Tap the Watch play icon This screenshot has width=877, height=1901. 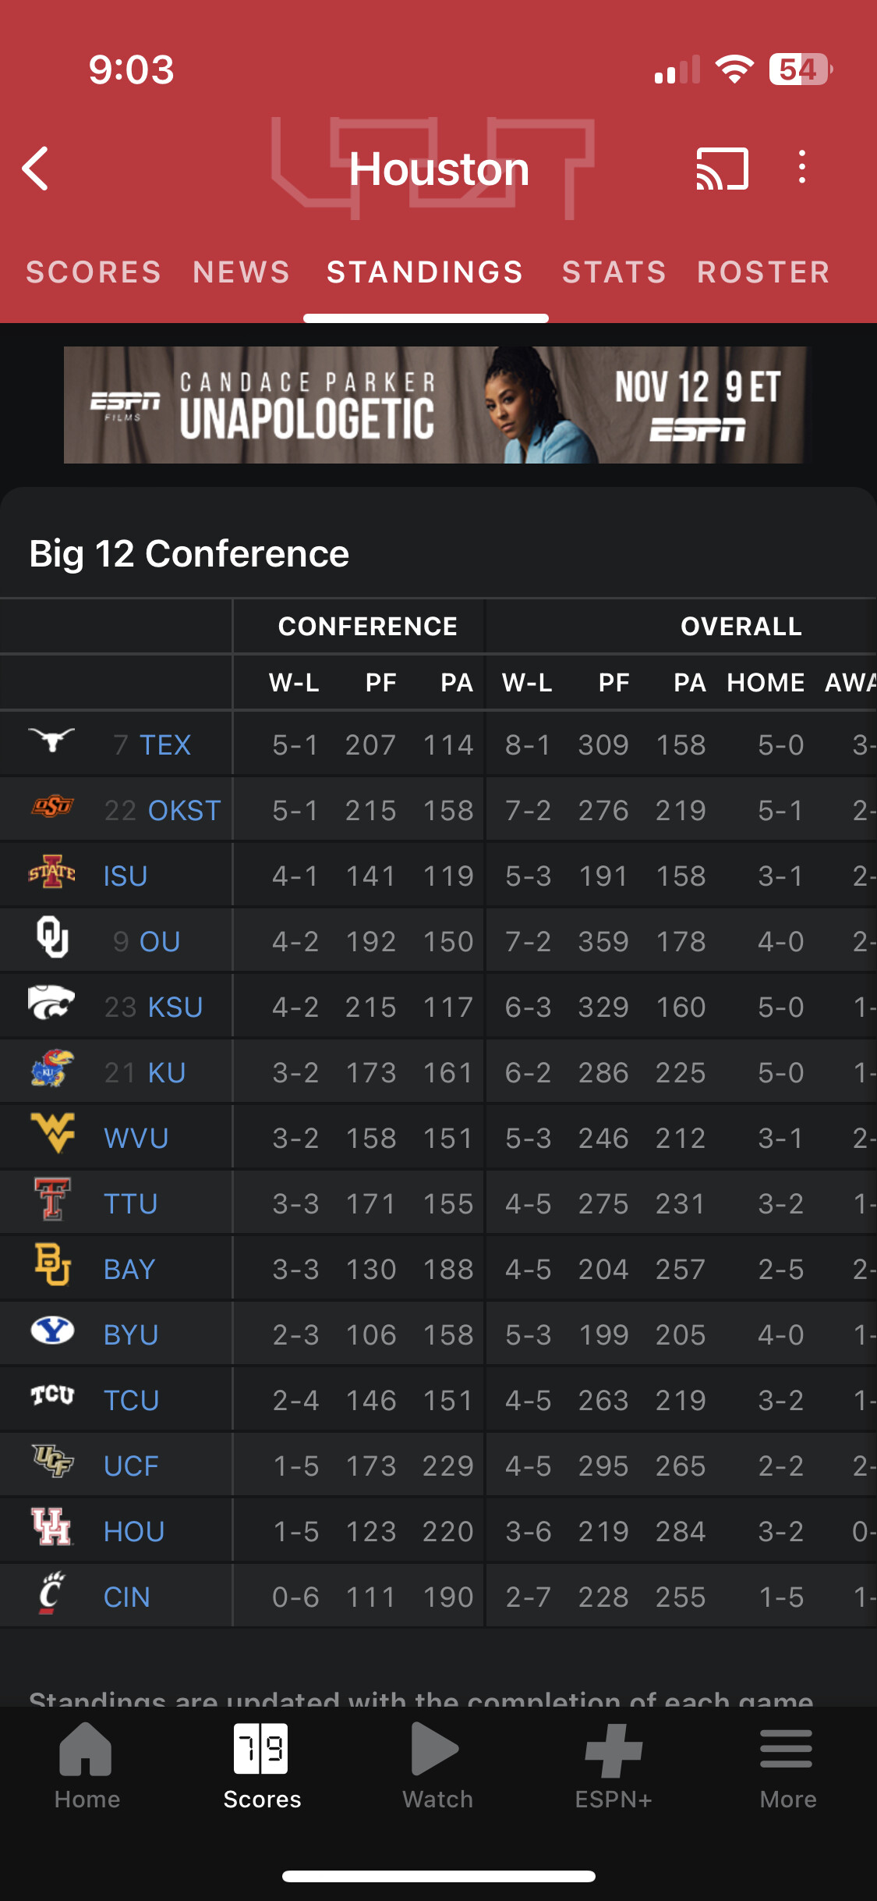[x=435, y=1748]
